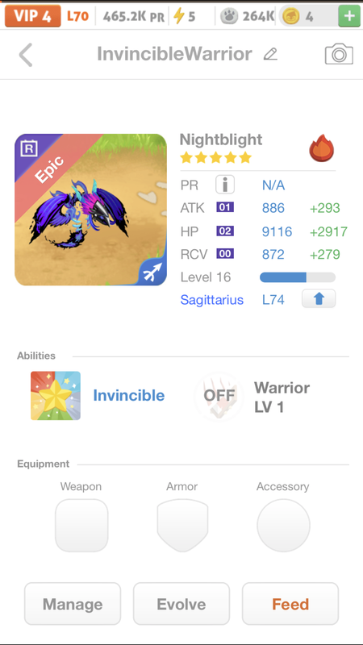The image size is (363, 645).
Task: Click the fire element icon
Action: pos(321,148)
